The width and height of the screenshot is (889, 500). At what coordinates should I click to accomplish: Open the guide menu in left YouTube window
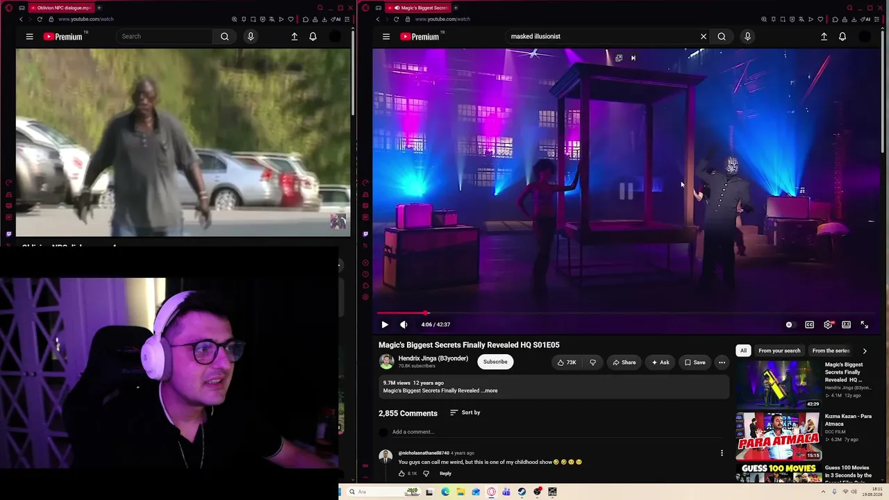(29, 36)
